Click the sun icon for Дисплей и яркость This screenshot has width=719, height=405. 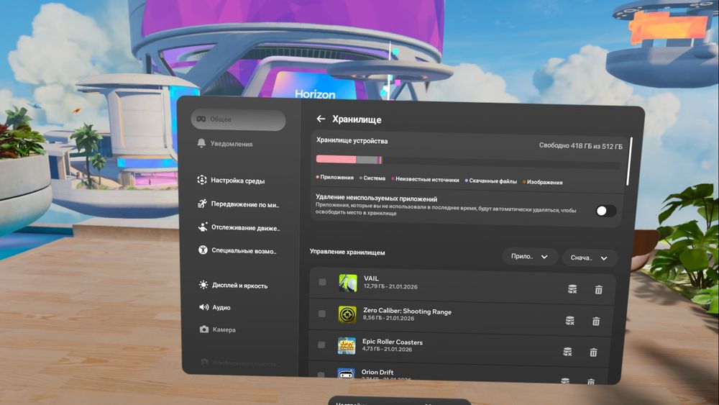click(x=203, y=285)
